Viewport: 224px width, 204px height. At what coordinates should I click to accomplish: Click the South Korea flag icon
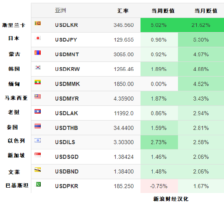coord(38,68)
